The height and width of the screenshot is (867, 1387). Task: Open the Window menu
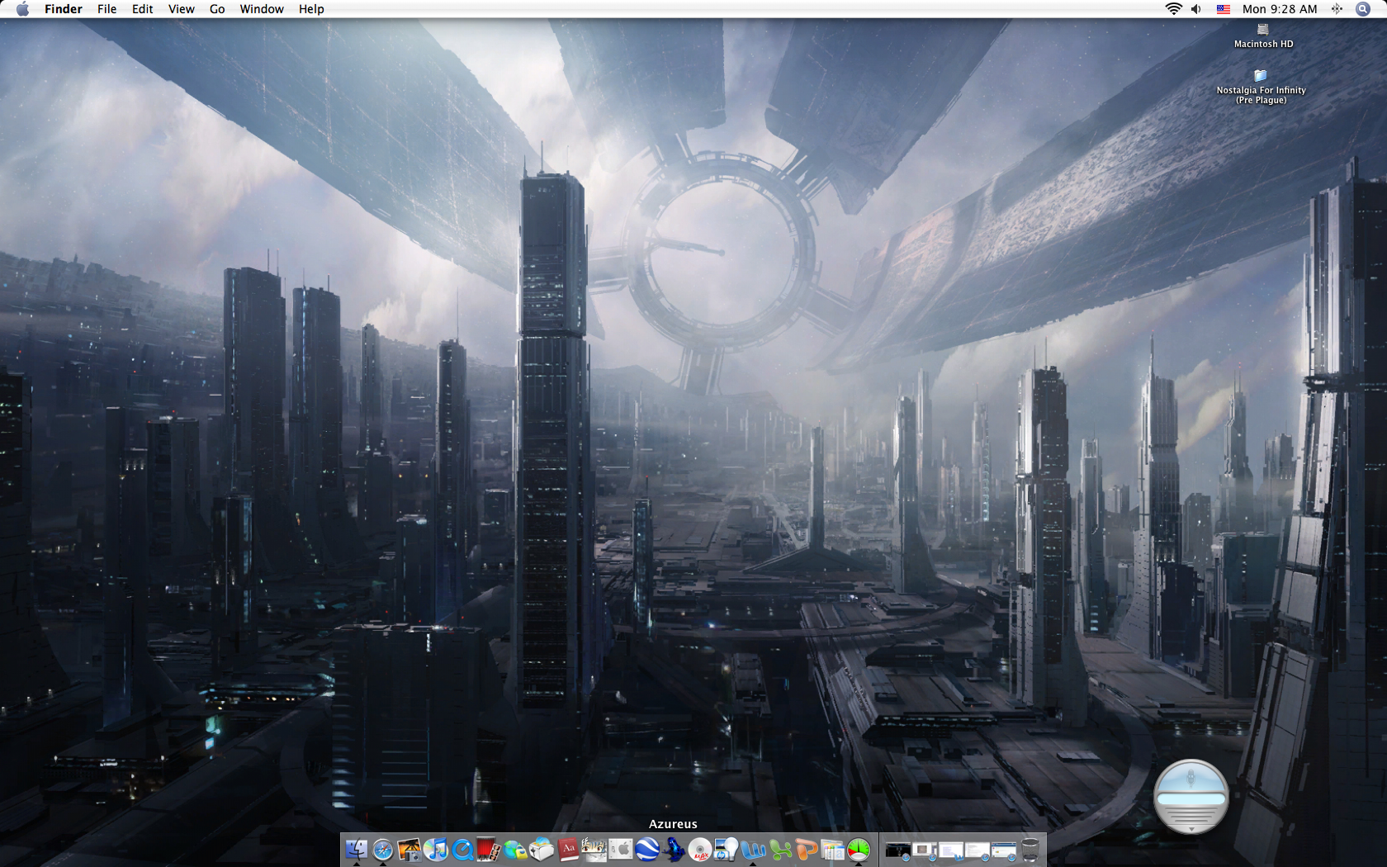tap(262, 9)
